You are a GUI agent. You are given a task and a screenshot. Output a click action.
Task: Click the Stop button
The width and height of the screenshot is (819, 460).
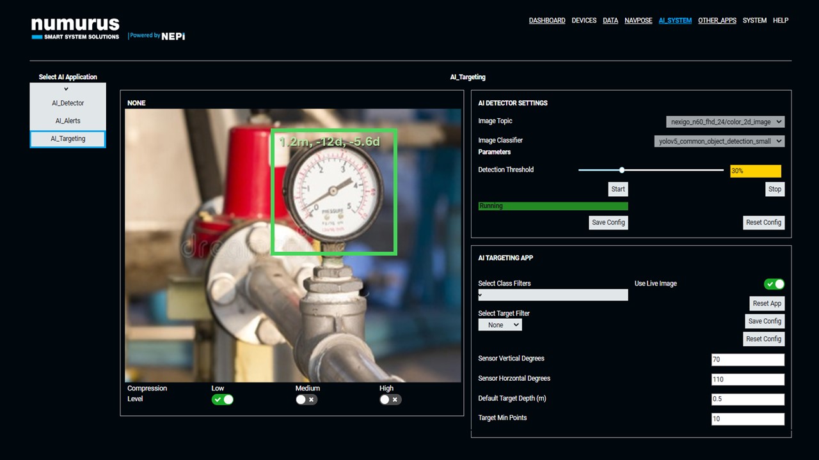(x=774, y=189)
